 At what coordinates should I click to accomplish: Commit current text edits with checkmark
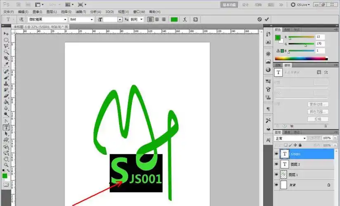[267, 19]
